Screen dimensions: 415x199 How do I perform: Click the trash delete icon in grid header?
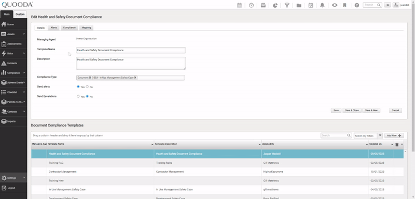(x=397, y=144)
